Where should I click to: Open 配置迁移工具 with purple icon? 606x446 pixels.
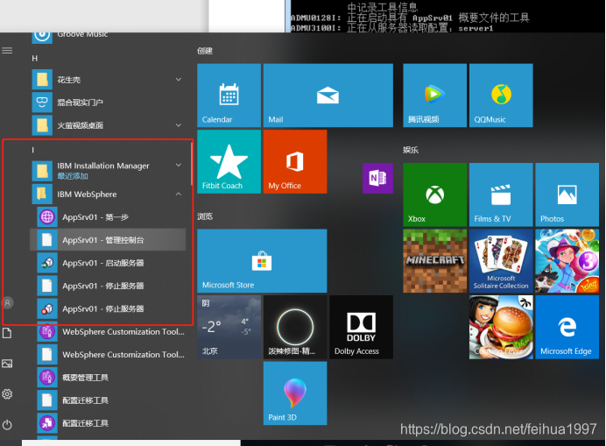pos(108,423)
